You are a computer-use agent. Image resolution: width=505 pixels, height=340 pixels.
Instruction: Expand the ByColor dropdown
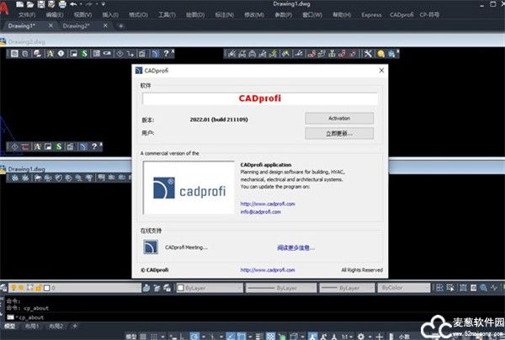click(x=400, y=288)
